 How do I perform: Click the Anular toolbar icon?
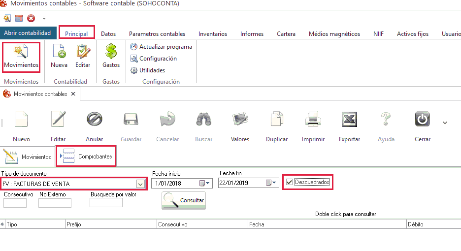pos(94,120)
